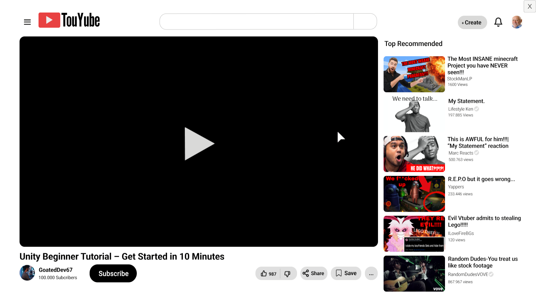This screenshot has width=536, height=301.
Task: Play the video with center play button
Action: pyautogui.click(x=199, y=144)
